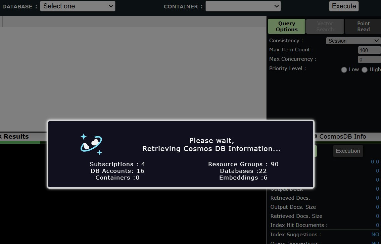Image resolution: width=381 pixels, height=244 pixels.
Task: Click the Execution button
Action: tap(348, 151)
